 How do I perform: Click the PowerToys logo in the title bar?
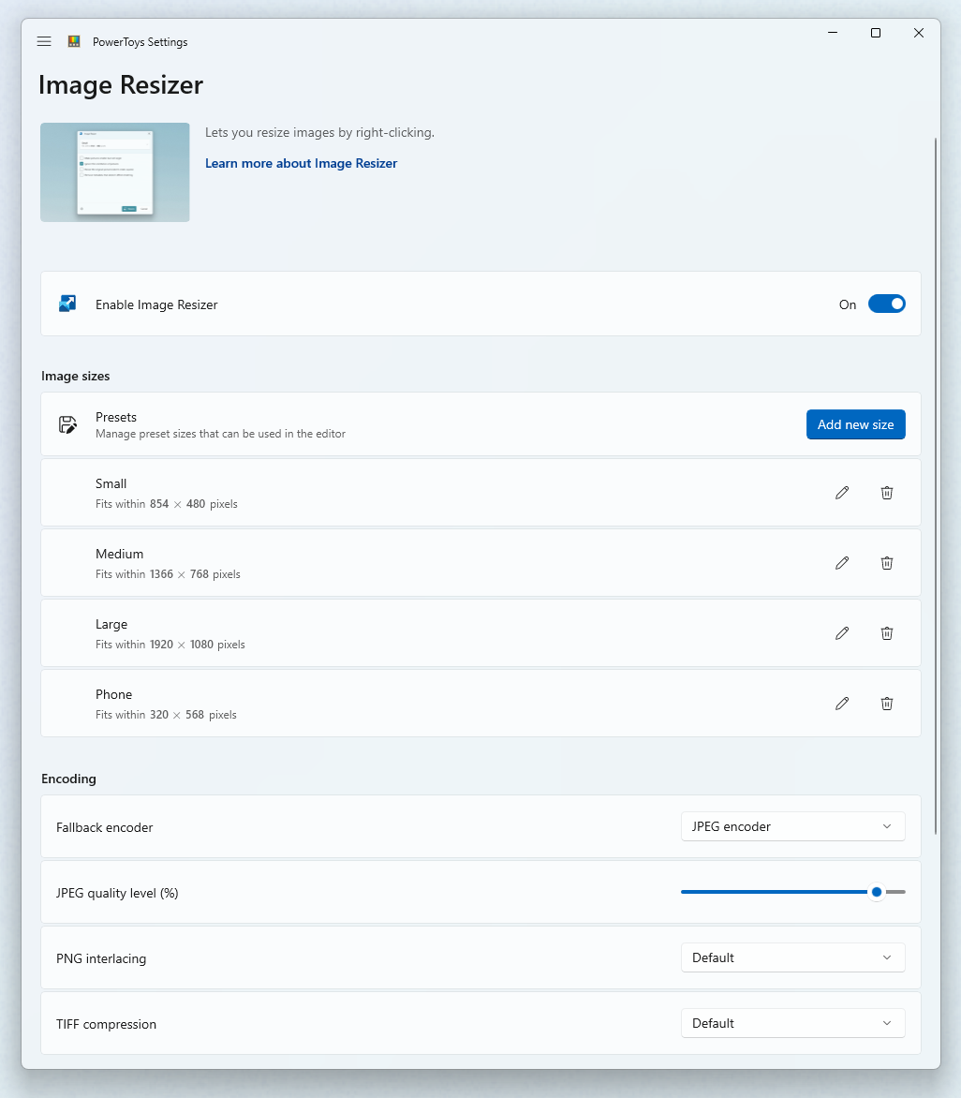tap(73, 41)
